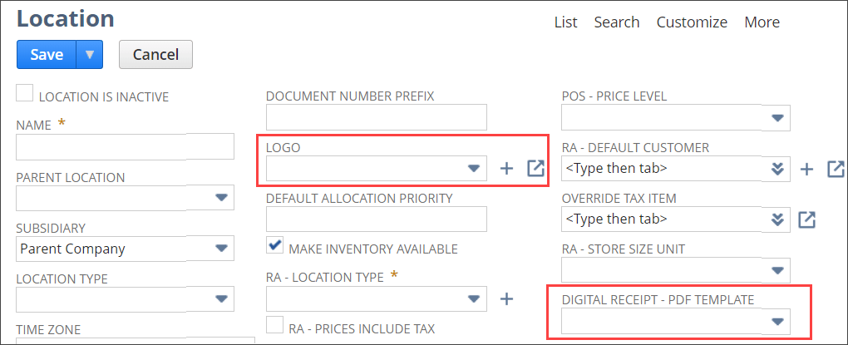Save the location record
The image size is (848, 345).
click(x=47, y=55)
